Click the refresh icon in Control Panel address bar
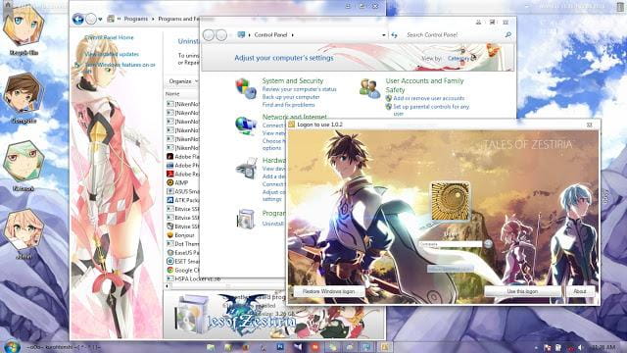Image resolution: width=627 pixels, height=353 pixels. point(394,35)
